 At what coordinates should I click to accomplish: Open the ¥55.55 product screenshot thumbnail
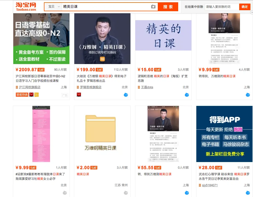pos(163,134)
